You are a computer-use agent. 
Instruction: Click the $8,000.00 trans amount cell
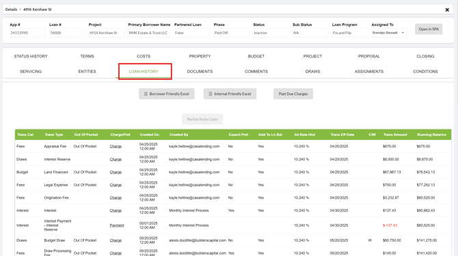pos(391,160)
